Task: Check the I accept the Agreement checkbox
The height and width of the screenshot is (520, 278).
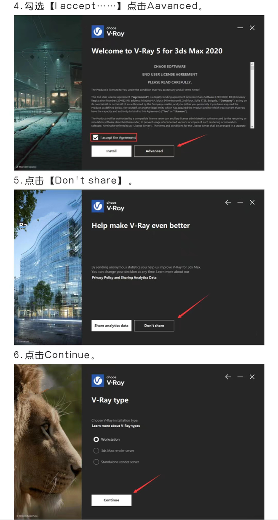Action: click(96, 137)
